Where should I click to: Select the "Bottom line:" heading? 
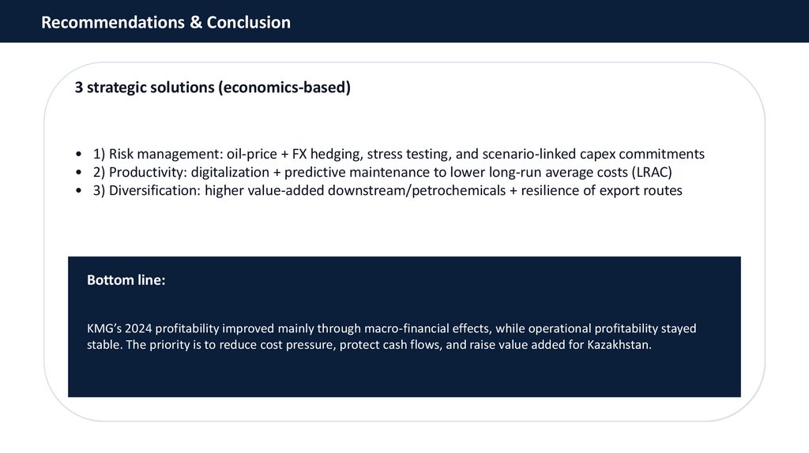pos(126,280)
